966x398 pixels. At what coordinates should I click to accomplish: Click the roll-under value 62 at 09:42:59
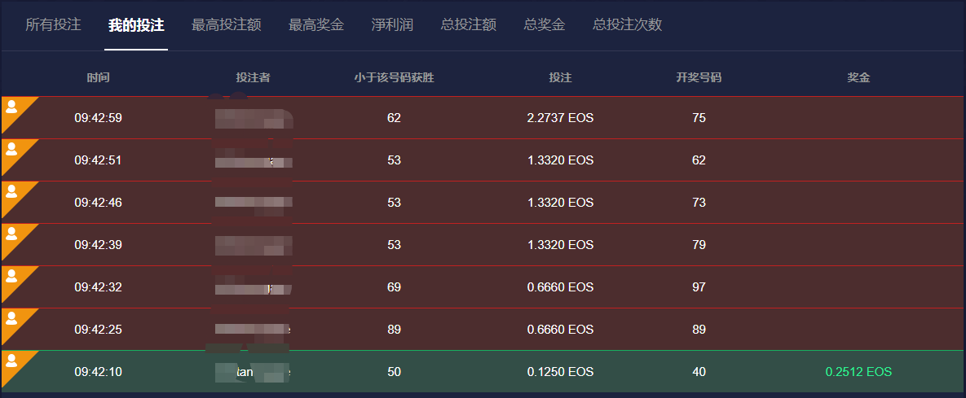(395, 118)
